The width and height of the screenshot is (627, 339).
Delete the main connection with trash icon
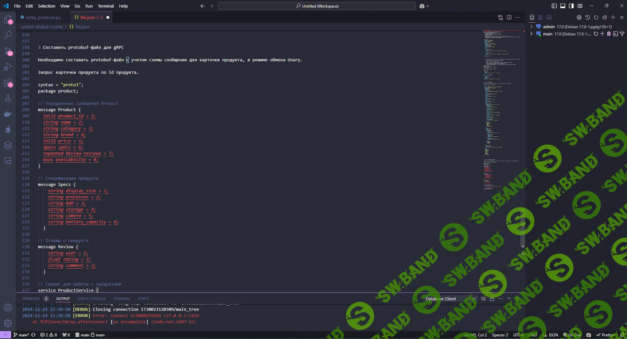[x=609, y=34]
